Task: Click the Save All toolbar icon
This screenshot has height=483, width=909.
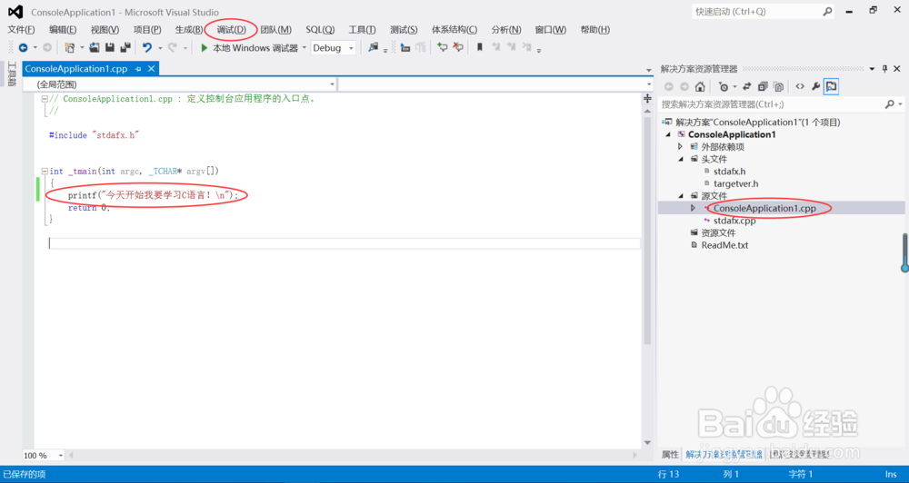Action: pos(125,48)
